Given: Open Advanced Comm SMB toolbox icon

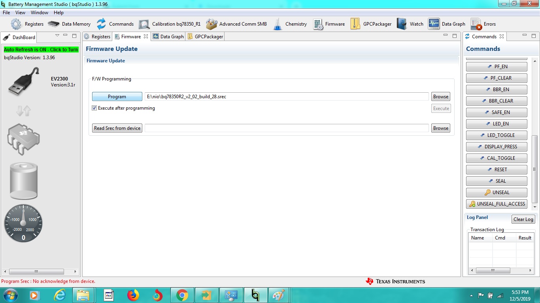Looking at the screenshot, I should (x=211, y=24).
